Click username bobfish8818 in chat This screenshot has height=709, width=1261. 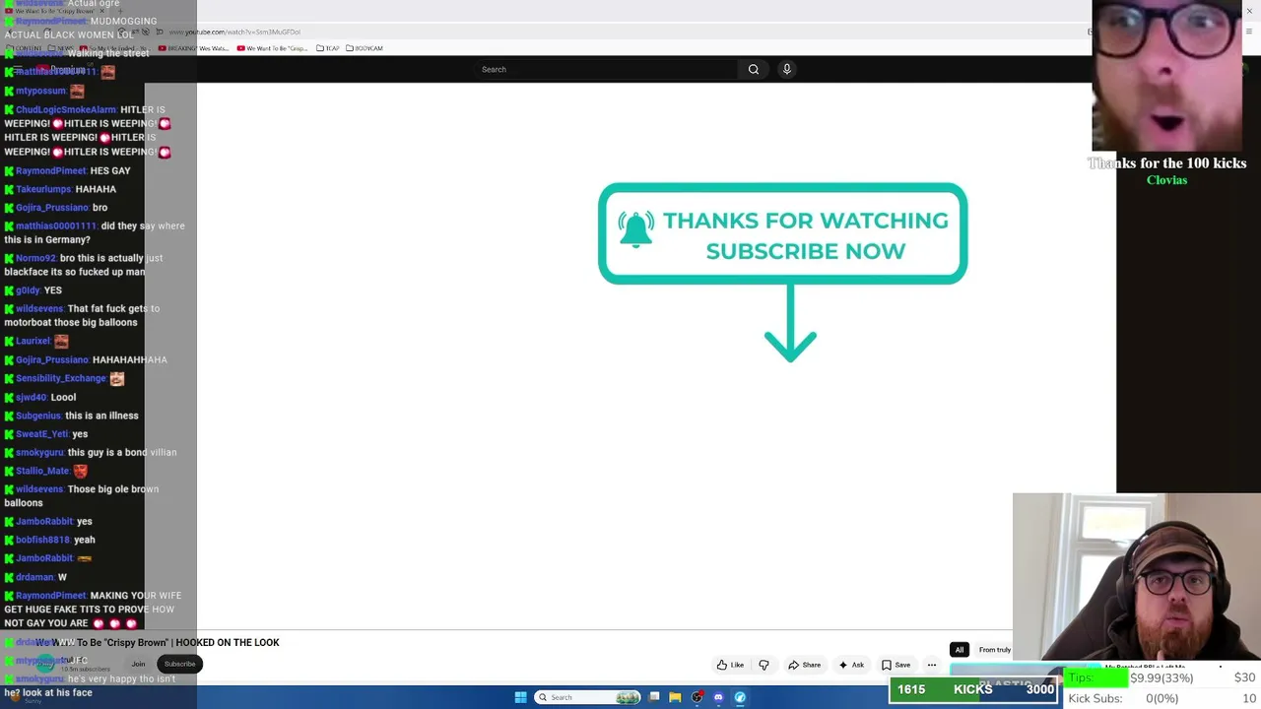(42, 540)
